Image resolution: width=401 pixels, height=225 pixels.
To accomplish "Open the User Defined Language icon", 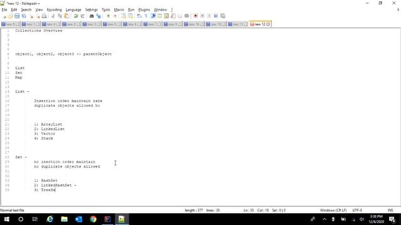I will (x=160, y=16).
